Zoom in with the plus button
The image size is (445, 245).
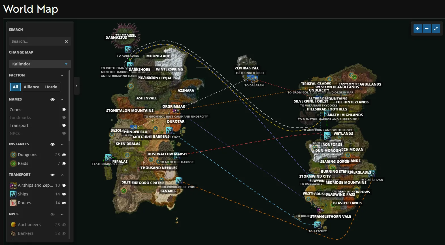point(418,29)
